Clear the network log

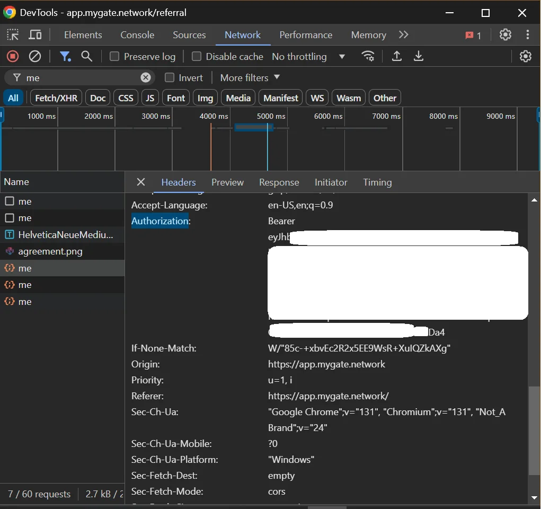click(34, 56)
